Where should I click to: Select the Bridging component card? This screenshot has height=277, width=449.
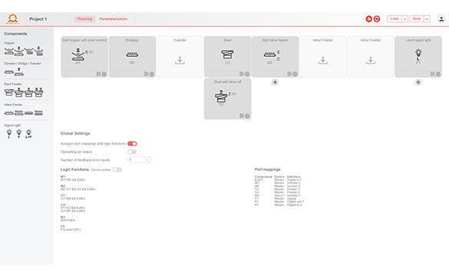132,57
